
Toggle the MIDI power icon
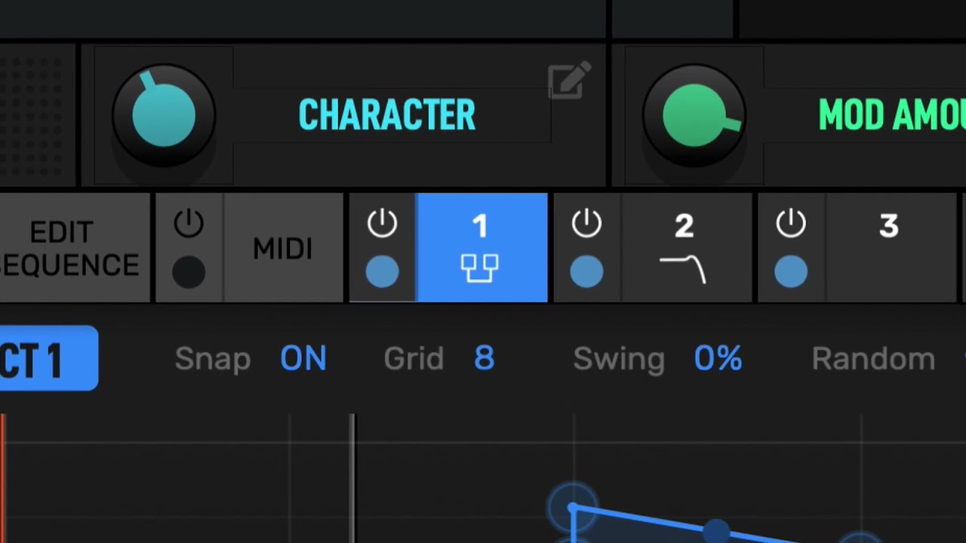pyautogui.click(x=189, y=224)
